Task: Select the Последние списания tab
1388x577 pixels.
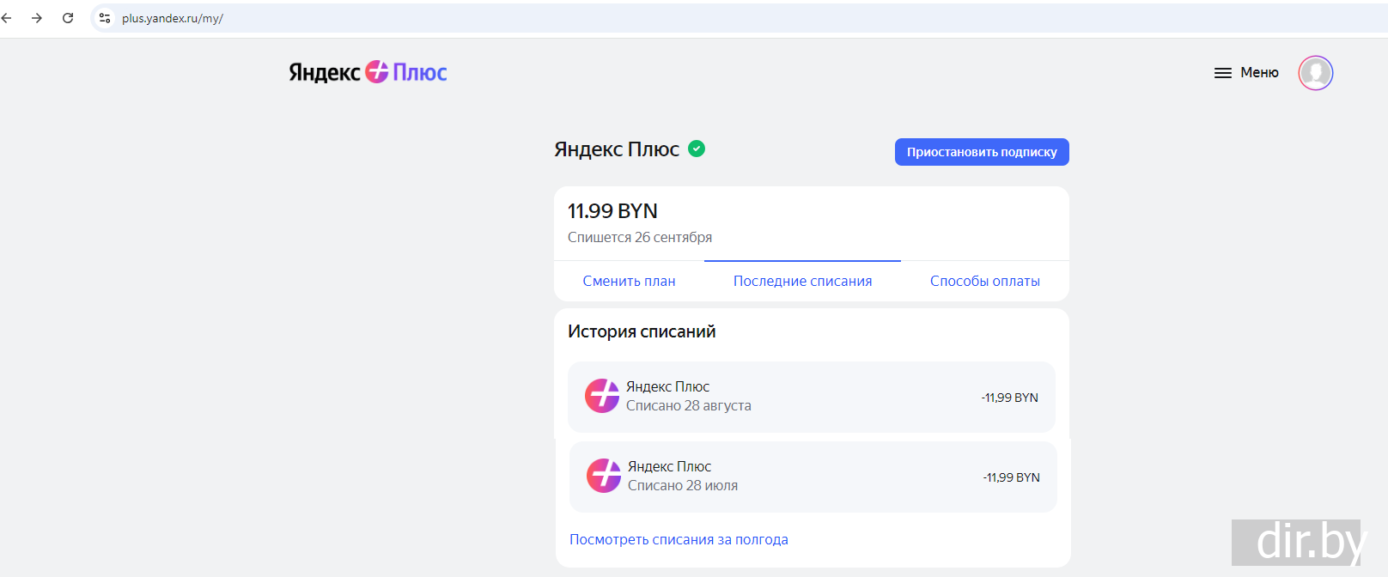Action: pyautogui.click(x=802, y=282)
